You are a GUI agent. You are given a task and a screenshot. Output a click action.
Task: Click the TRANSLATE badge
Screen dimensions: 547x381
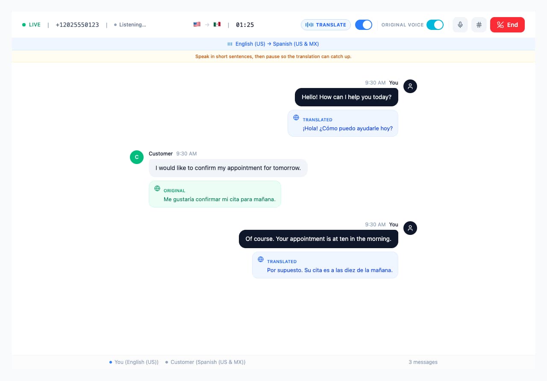(x=326, y=25)
